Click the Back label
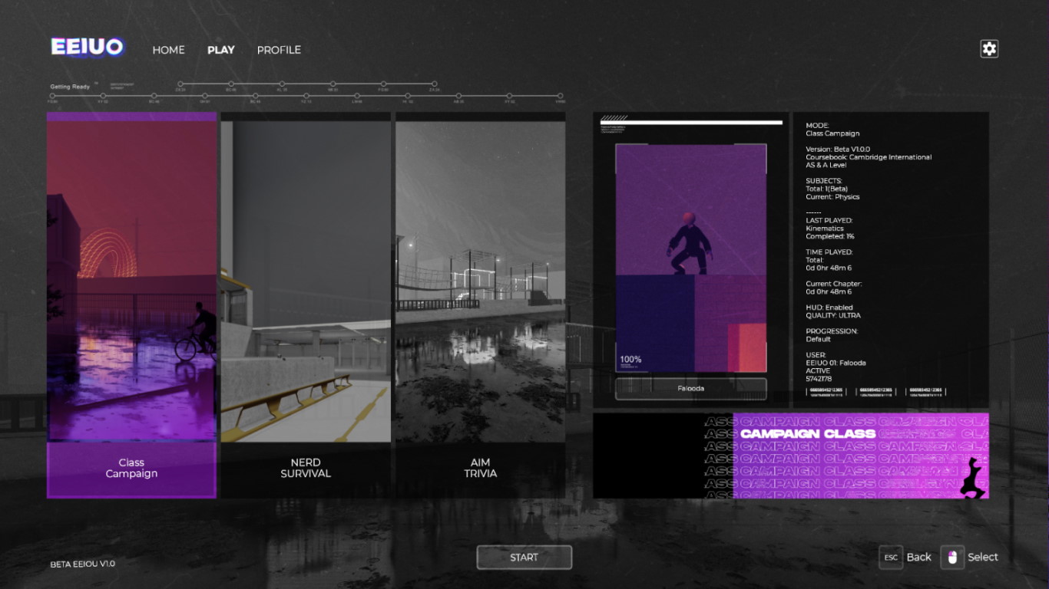Image resolution: width=1049 pixels, height=589 pixels. (x=918, y=558)
